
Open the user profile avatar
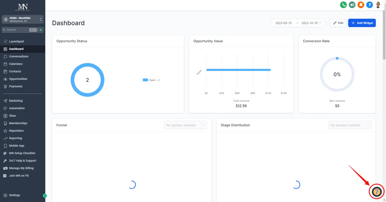[378, 5]
